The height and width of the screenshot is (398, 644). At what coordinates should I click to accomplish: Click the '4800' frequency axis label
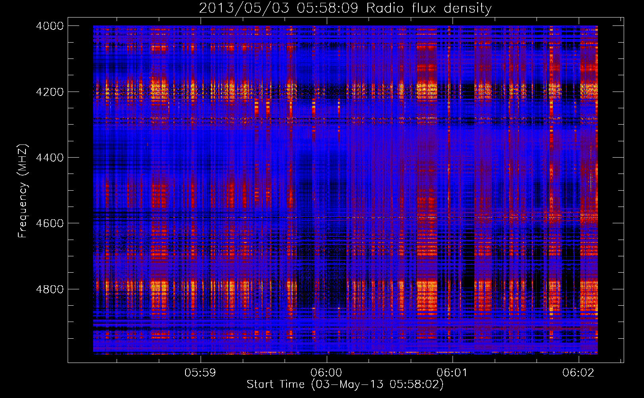point(50,289)
